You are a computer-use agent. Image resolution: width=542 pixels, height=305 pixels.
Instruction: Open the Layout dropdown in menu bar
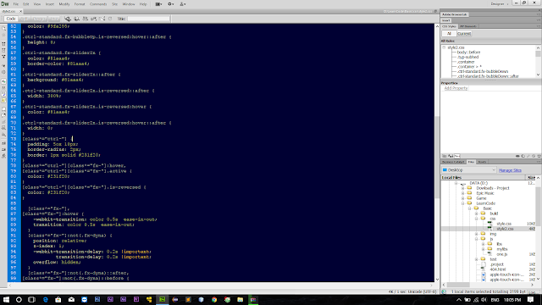click(x=158, y=4)
